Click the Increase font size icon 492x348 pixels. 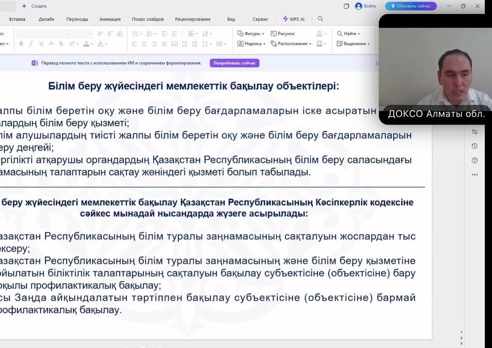point(100,34)
